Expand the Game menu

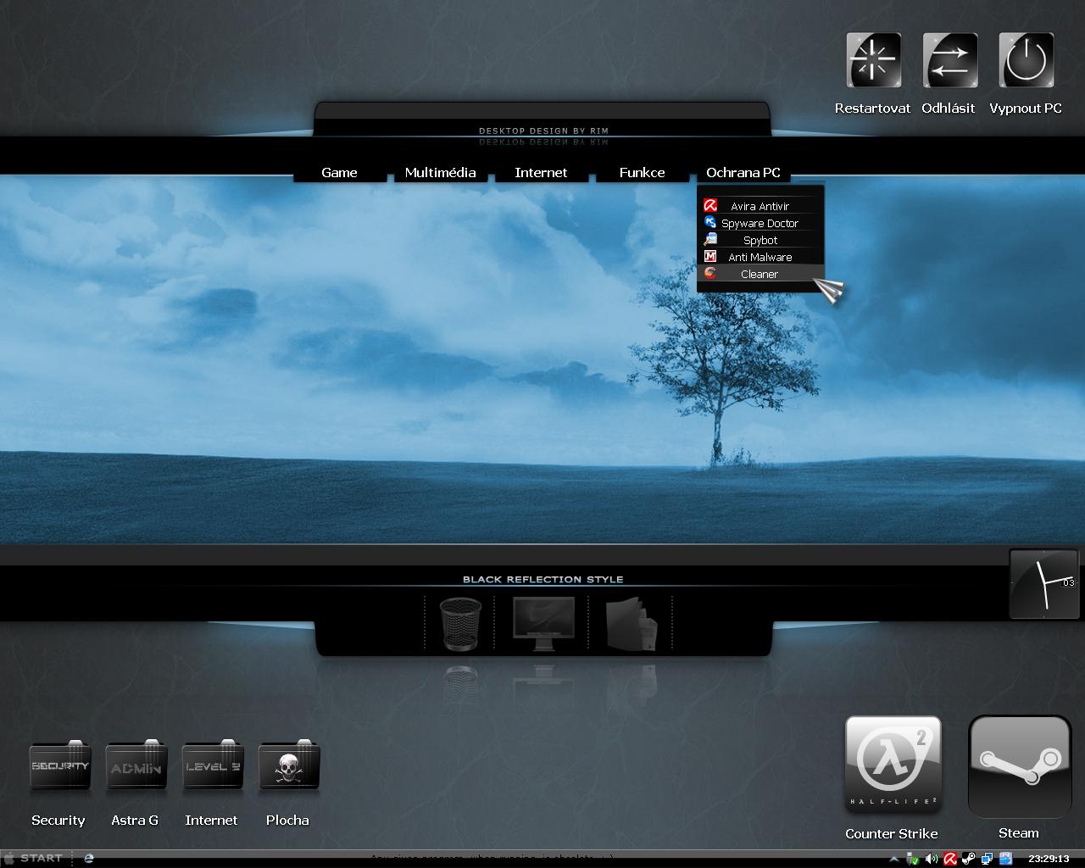pyautogui.click(x=339, y=172)
